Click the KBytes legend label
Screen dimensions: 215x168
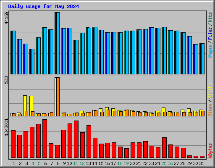pos(210,151)
